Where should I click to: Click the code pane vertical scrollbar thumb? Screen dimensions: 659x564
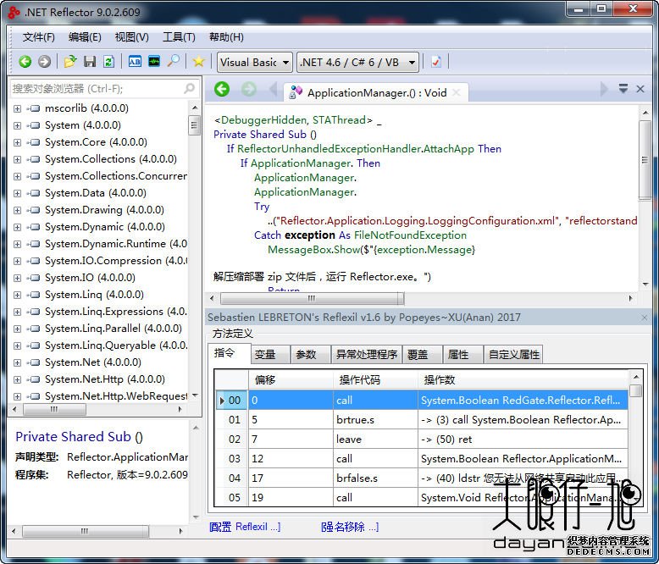[645, 160]
